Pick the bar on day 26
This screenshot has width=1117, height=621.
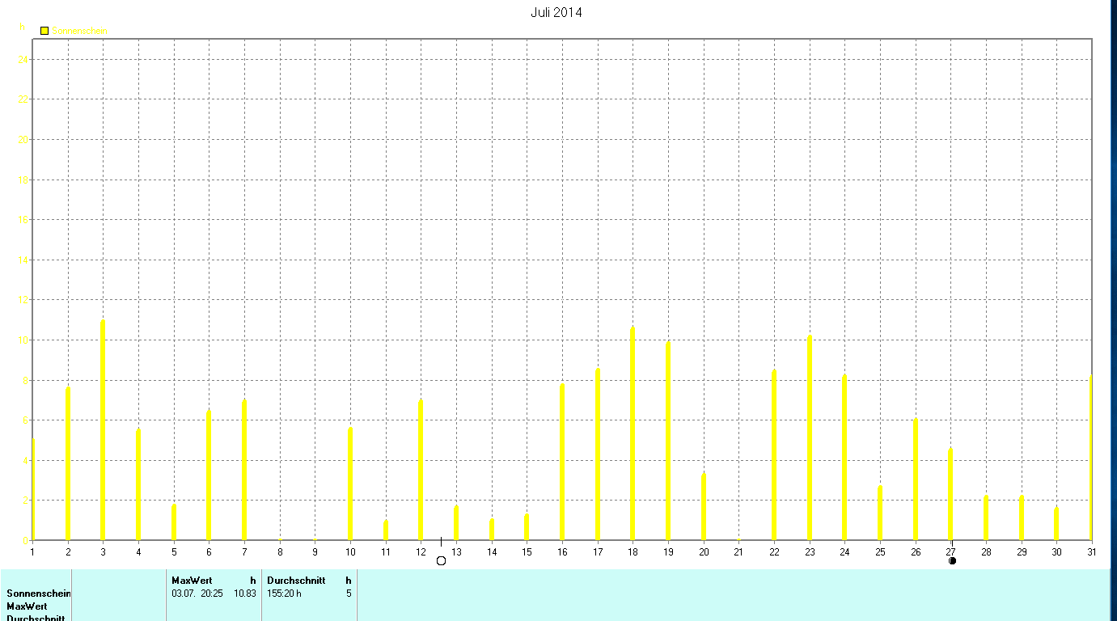pos(916,479)
